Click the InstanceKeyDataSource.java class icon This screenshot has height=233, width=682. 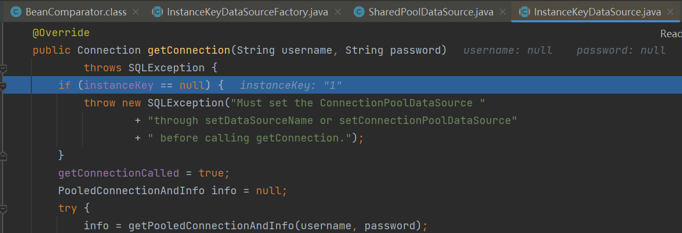524,12
